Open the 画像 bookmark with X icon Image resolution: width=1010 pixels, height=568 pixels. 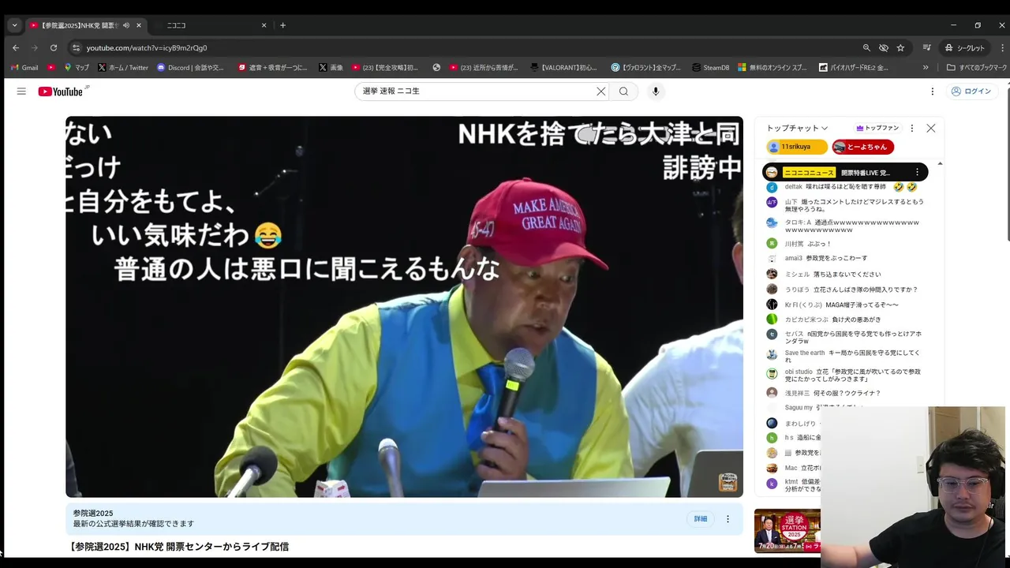click(331, 68)
